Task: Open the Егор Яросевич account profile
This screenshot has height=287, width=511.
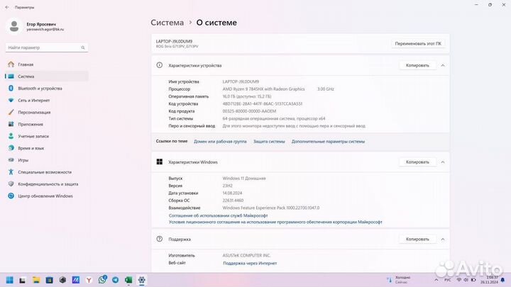Action: (x=36, y=26)
